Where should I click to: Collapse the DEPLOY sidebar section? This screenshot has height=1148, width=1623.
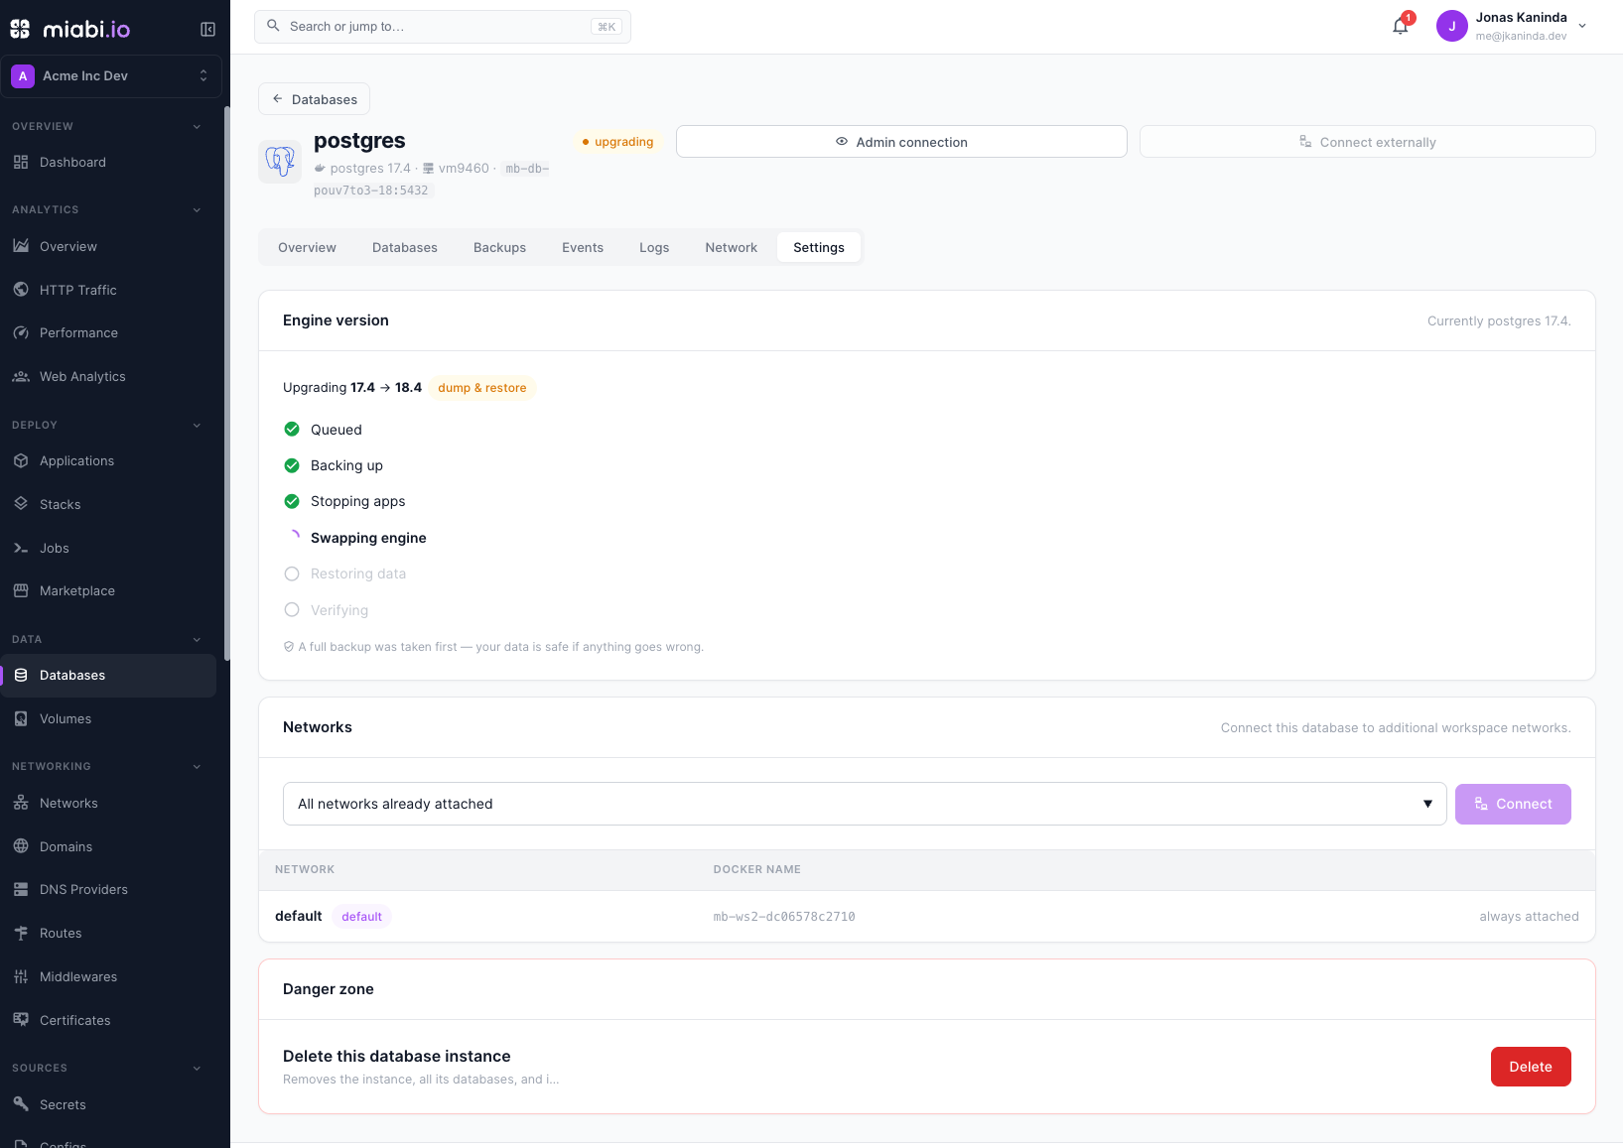[x=197, y=425]
